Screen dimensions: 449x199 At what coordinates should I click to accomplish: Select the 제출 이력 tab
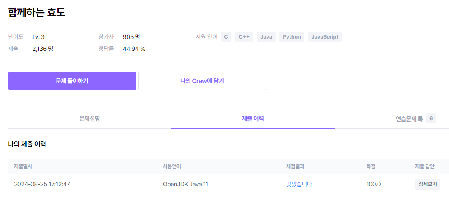253,119
